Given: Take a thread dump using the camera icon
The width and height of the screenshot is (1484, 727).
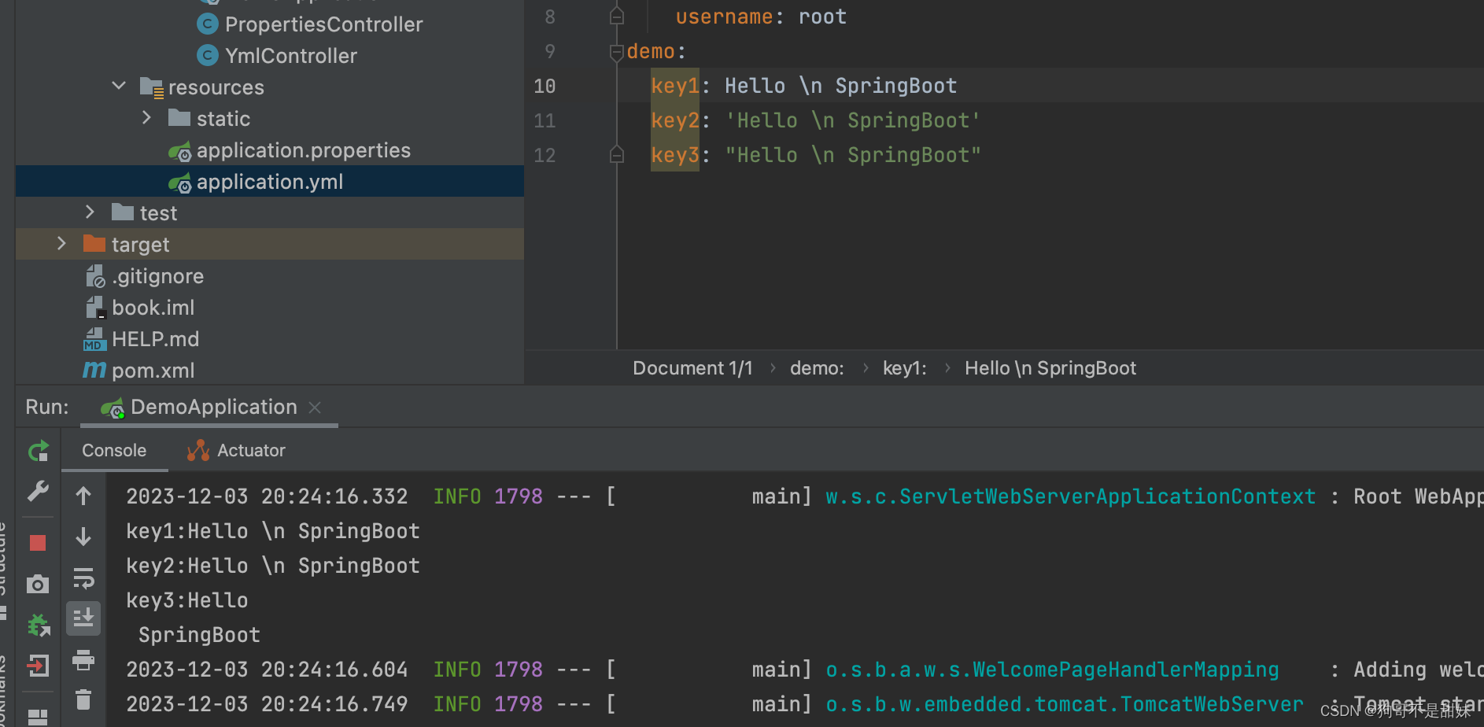Looking at the screenshot, I should (x=38, y=584).
